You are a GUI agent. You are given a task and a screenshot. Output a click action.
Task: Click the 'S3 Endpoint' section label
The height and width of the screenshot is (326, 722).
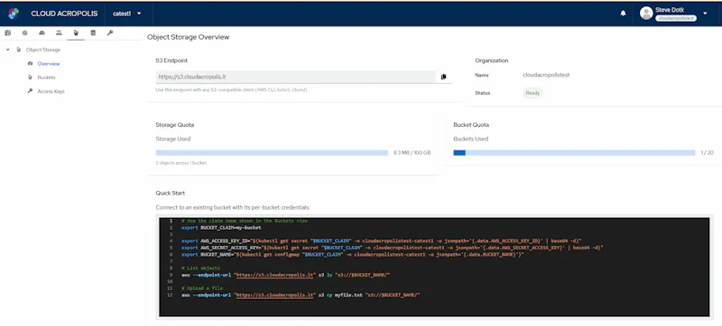click(171, 60)
